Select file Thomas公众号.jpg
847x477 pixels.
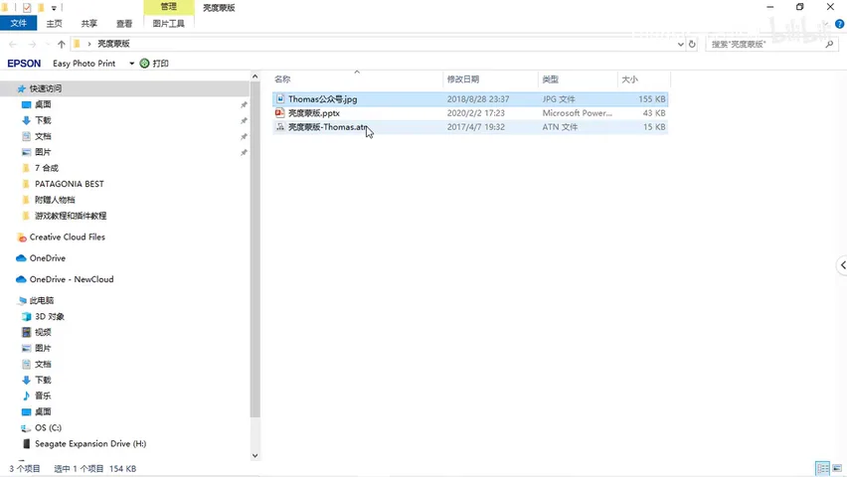[x=322, y=99]
